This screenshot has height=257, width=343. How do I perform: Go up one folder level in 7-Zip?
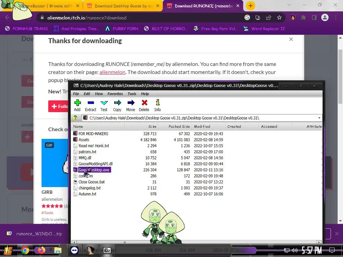point(75,118)
